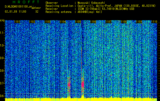This screenshot has height=101, width=160.
Task: Click the date 02.01.09 11:00
Action: click(x=16, y=12)
